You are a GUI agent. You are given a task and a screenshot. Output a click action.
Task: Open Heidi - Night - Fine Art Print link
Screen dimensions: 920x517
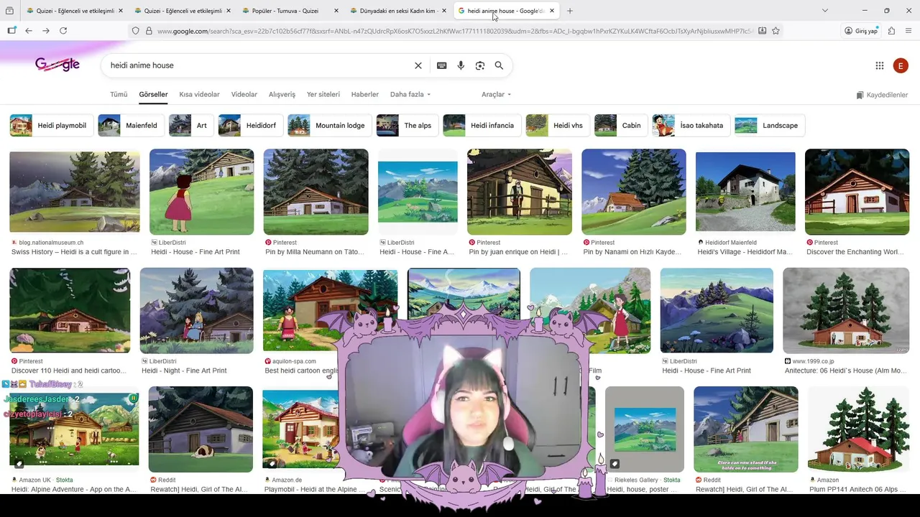pos(184,371)
